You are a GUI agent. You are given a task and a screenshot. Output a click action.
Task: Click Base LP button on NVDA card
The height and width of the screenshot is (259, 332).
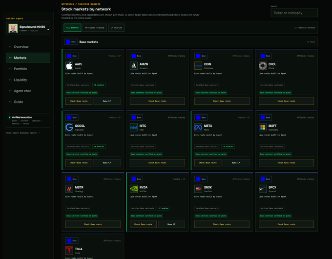click(x=171, y=224)
